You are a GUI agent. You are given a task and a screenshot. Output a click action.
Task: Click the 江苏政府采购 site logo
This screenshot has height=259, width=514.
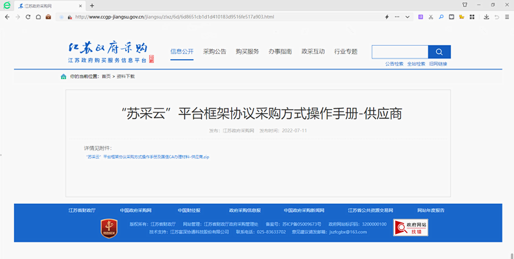[x=111, y=53]
